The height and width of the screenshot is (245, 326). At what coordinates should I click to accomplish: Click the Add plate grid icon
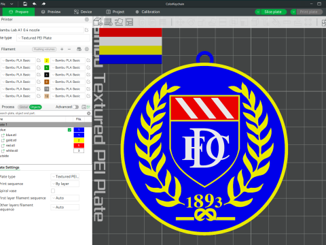(108, 22)
